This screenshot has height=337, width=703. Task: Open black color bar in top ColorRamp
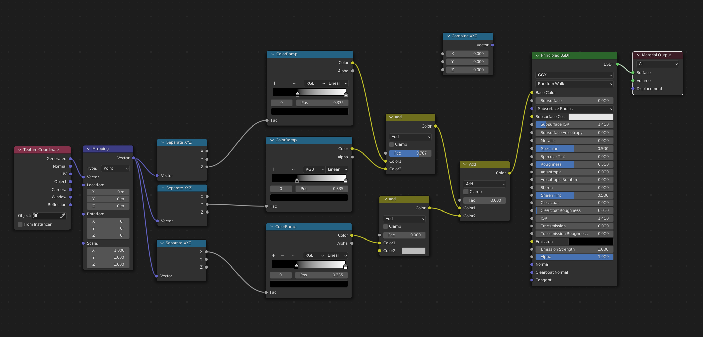coord(310,111)
